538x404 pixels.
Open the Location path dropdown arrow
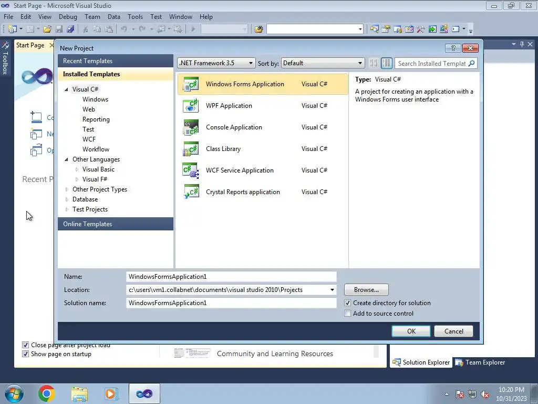coord(332,290)
